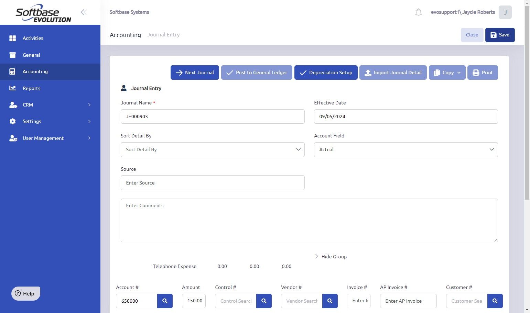
Task: Collapse the sidebar with the double-chevron icon
Action: pyautogui.click(x=84, y=12)
